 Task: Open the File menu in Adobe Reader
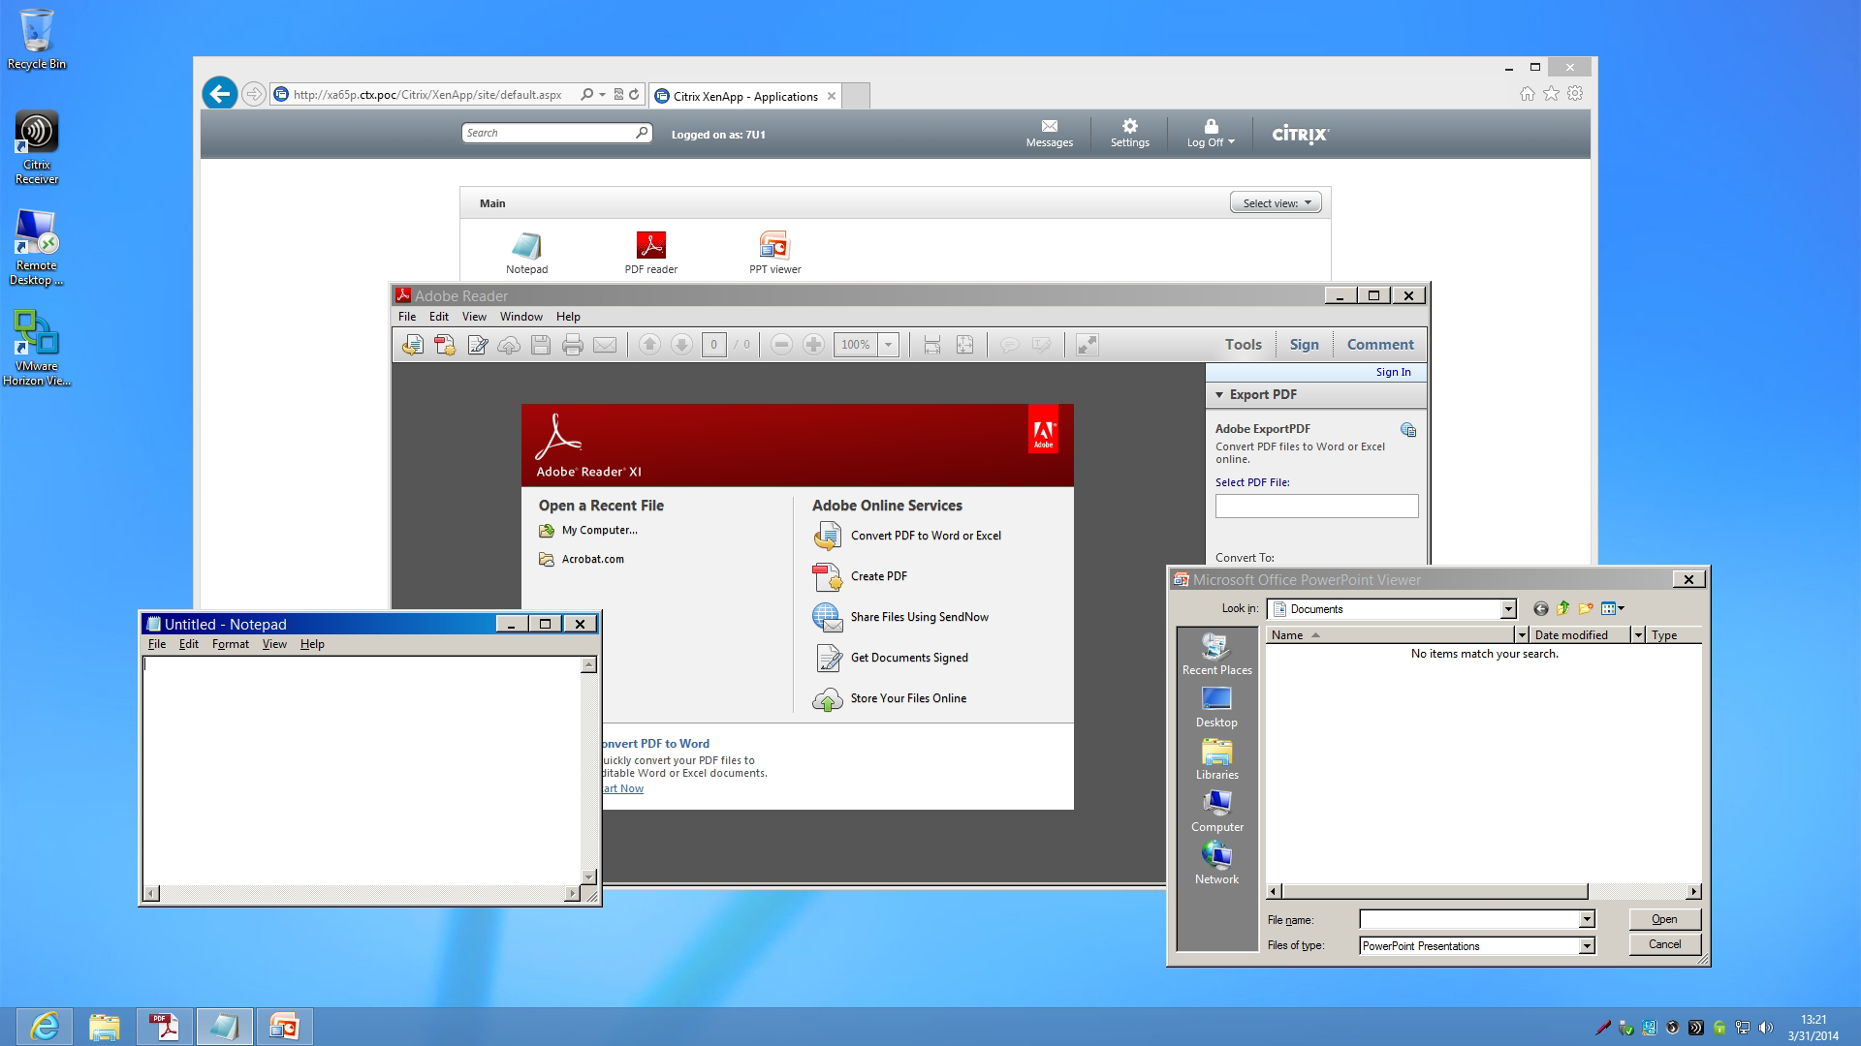(407, 317)
